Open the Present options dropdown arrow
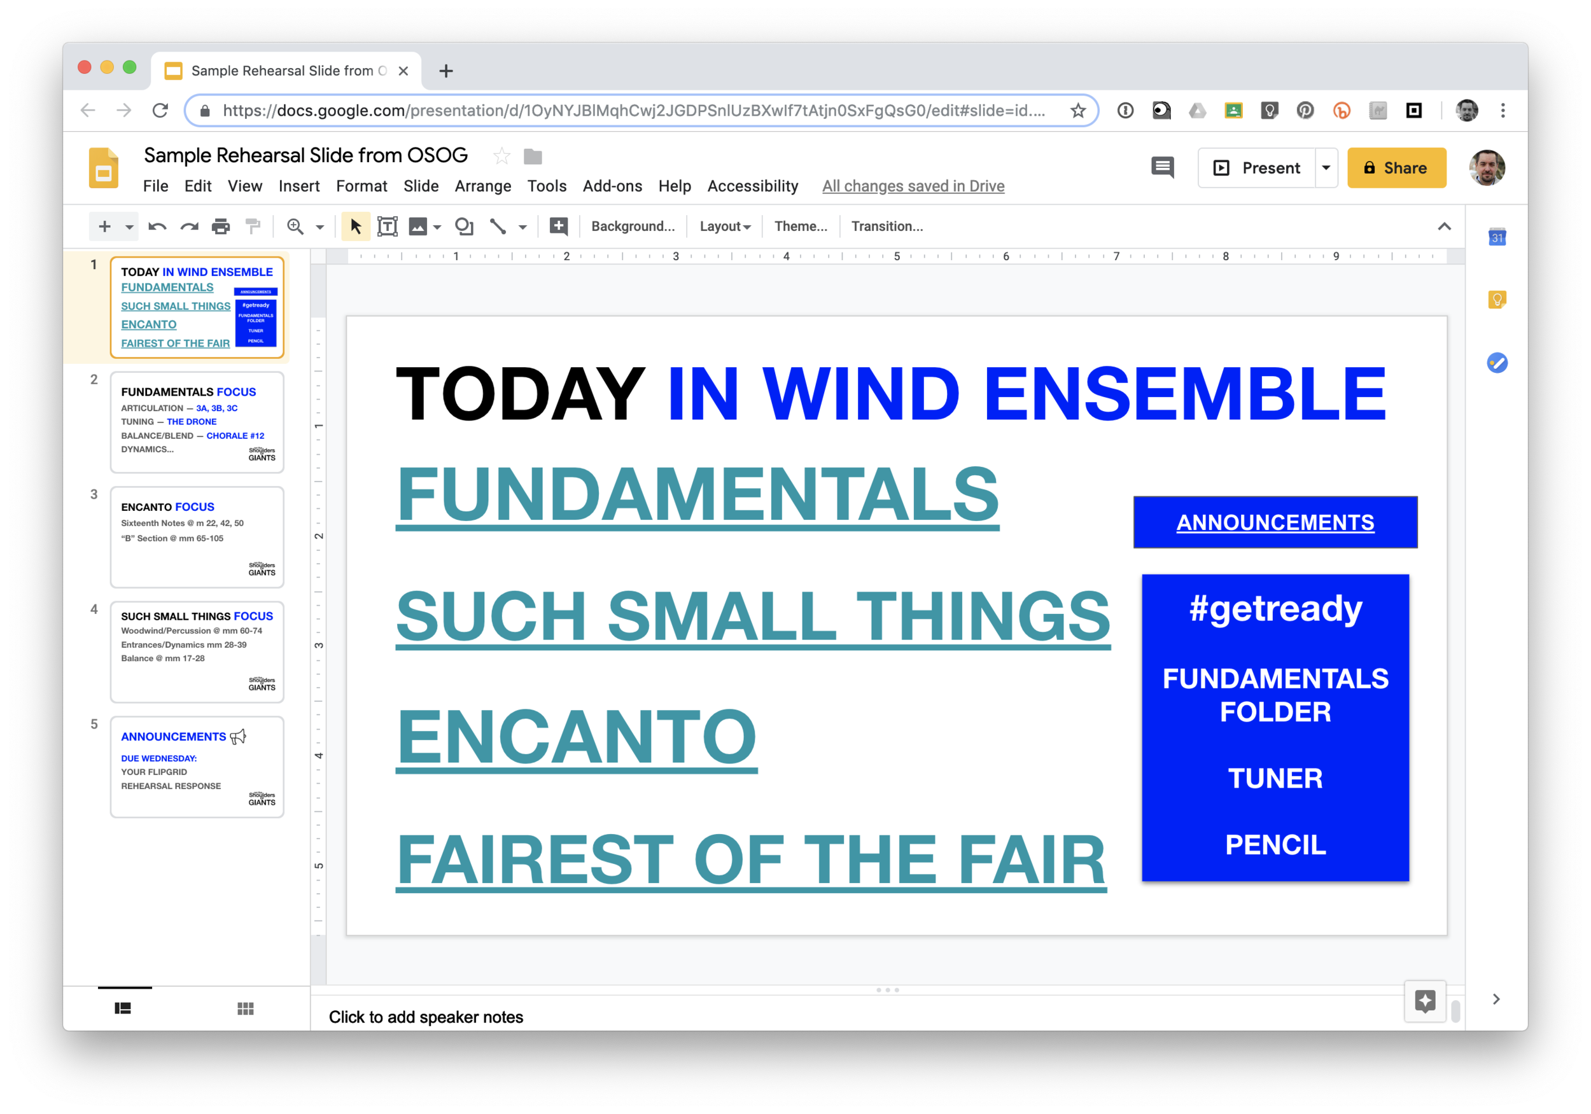 click(1326, 168)
